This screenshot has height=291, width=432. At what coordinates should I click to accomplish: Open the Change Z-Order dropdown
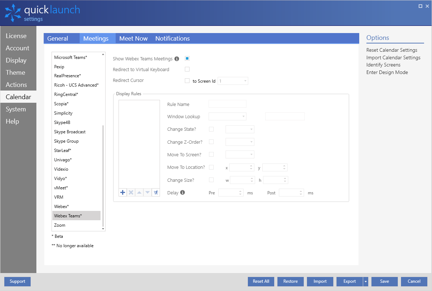click(240, 142)
